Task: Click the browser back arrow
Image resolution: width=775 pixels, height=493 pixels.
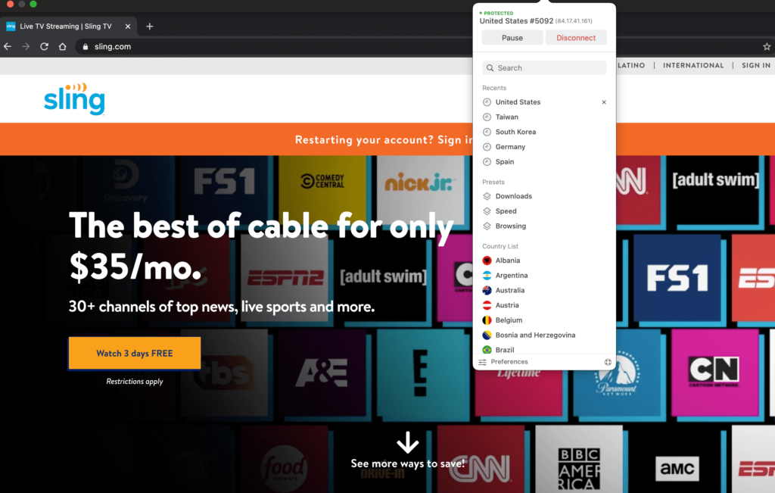Action: [x=8, y=46]
